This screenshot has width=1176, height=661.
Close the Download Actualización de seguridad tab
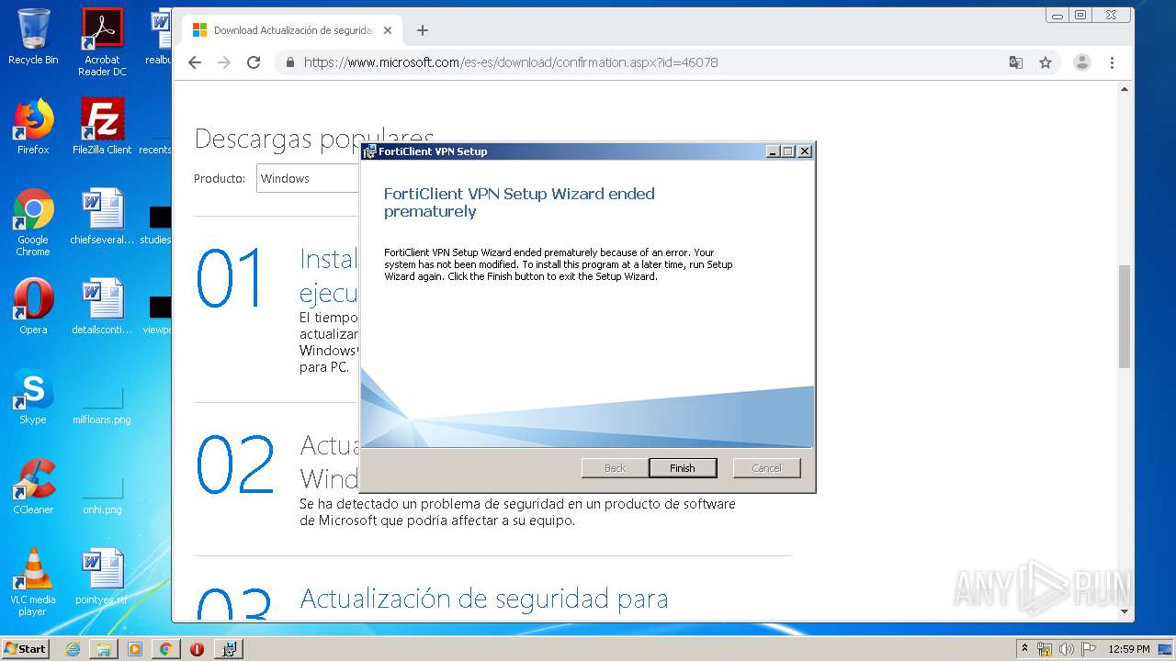click(x=388, y=30)
